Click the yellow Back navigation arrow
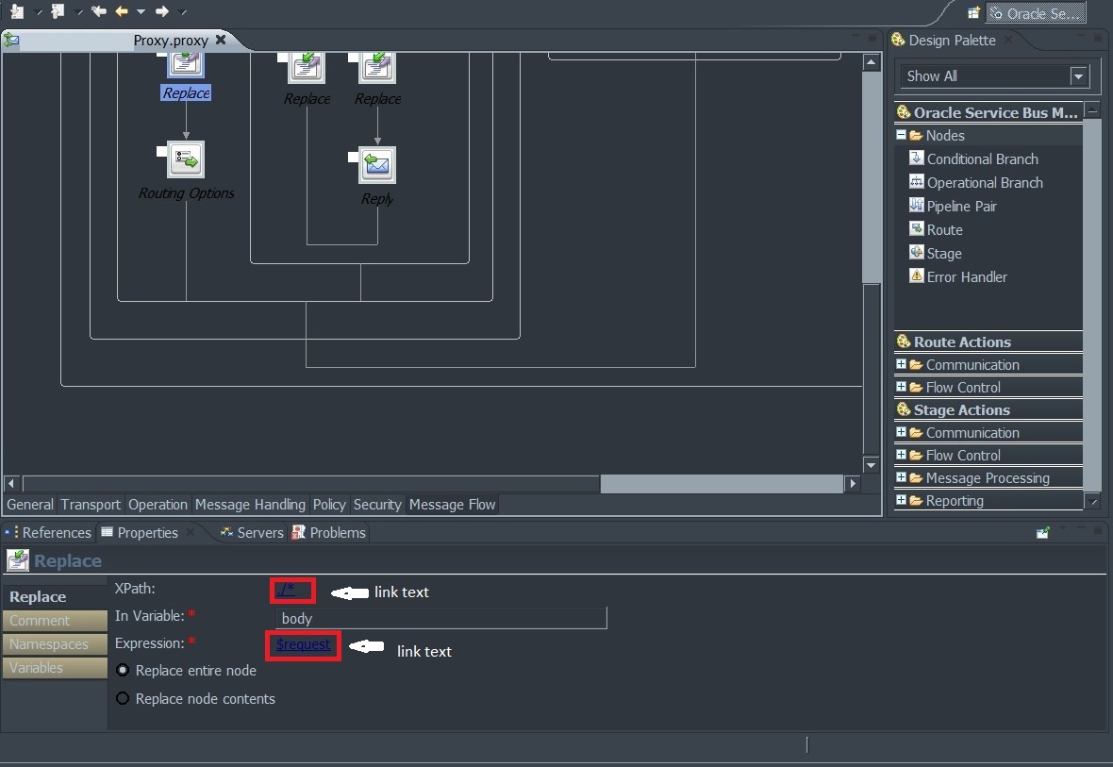Viewport: 1113px width, 767px height. click(x=122, y=11)
